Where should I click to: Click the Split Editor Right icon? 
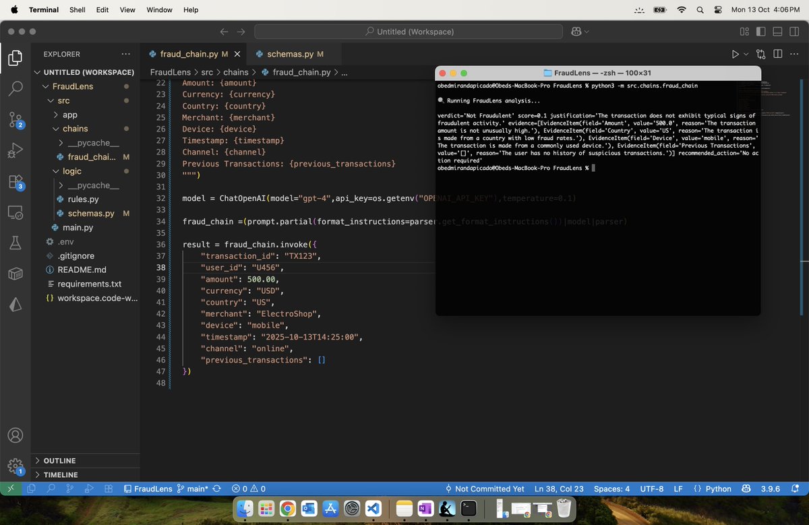point(777,54)
